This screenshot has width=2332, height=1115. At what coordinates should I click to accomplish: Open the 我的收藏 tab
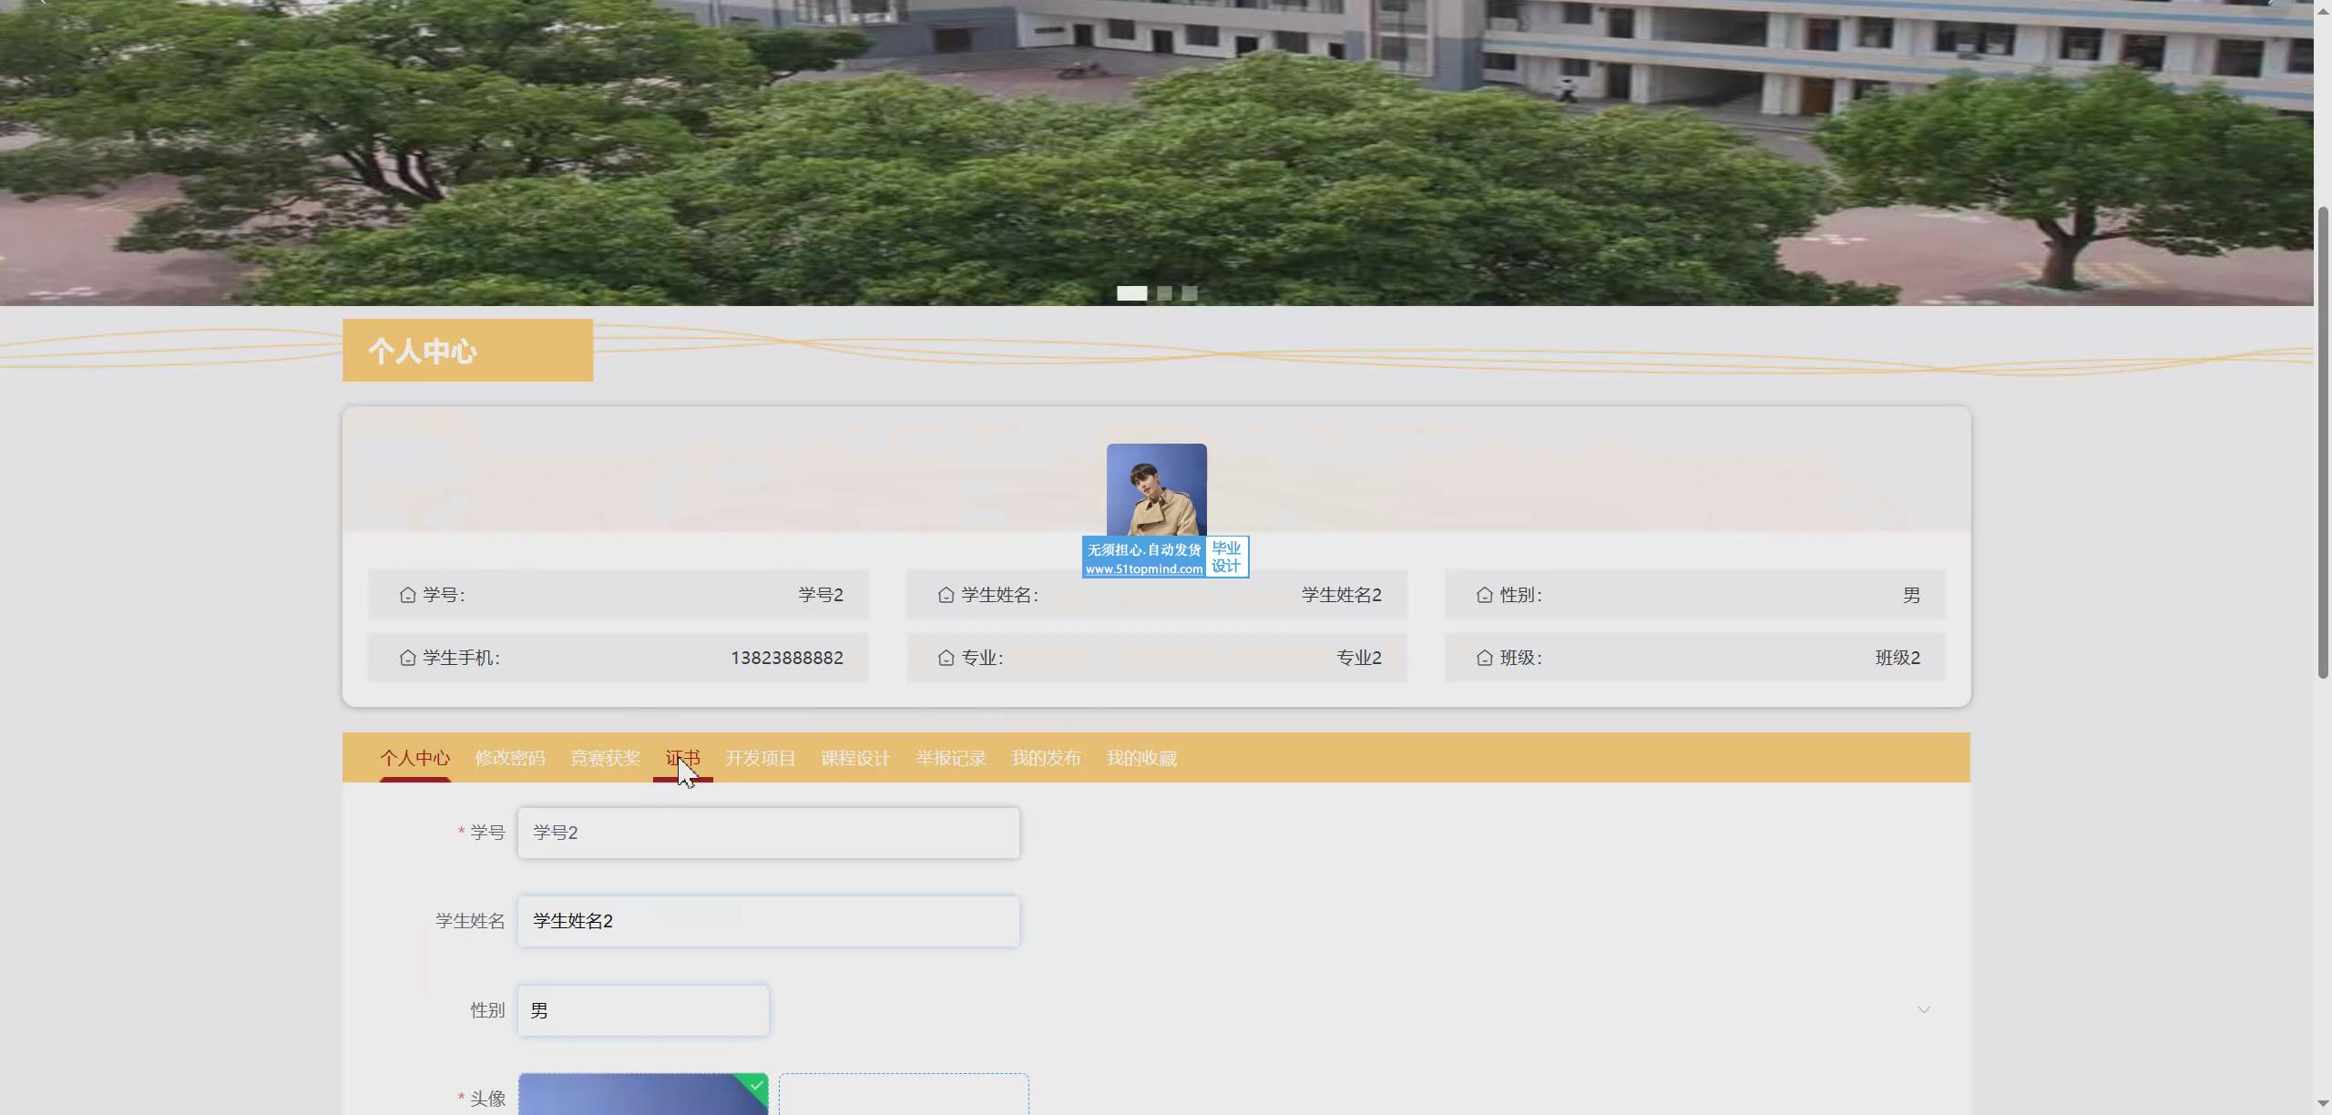(x=1141, y=758)
